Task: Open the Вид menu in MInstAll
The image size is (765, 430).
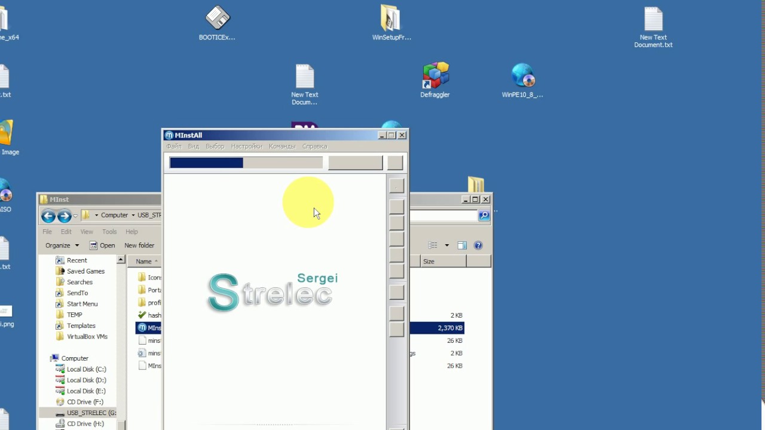Action: (x=193, y=146)
